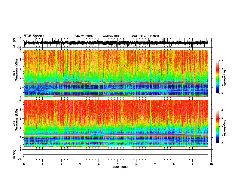Click the ch.1 color scale bar
The image size is (238, 184).
218,77
